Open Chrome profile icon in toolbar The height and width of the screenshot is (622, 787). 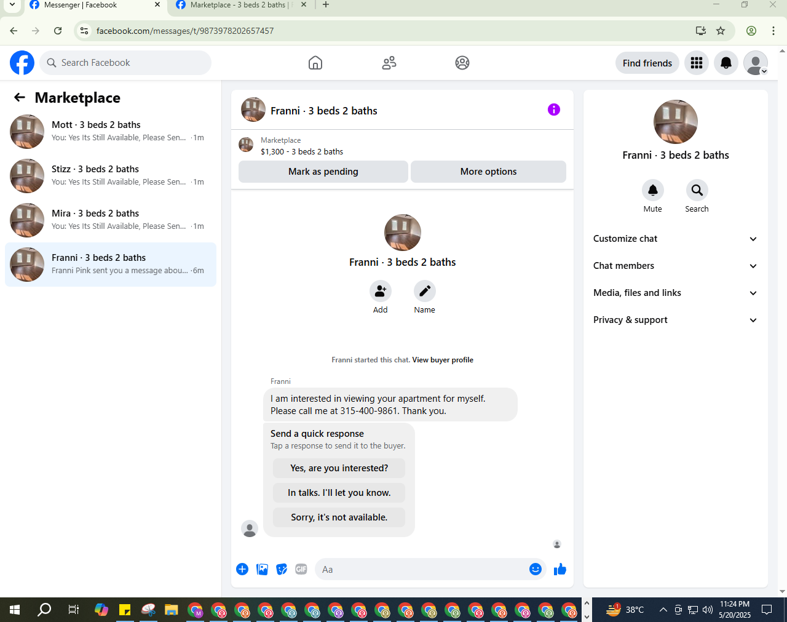(x=751, y=31)
